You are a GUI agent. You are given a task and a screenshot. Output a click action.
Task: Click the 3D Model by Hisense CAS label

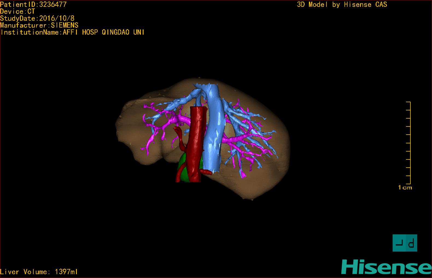pos(342,5)
